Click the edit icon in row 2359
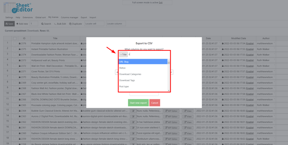 (x=133, y=139)
